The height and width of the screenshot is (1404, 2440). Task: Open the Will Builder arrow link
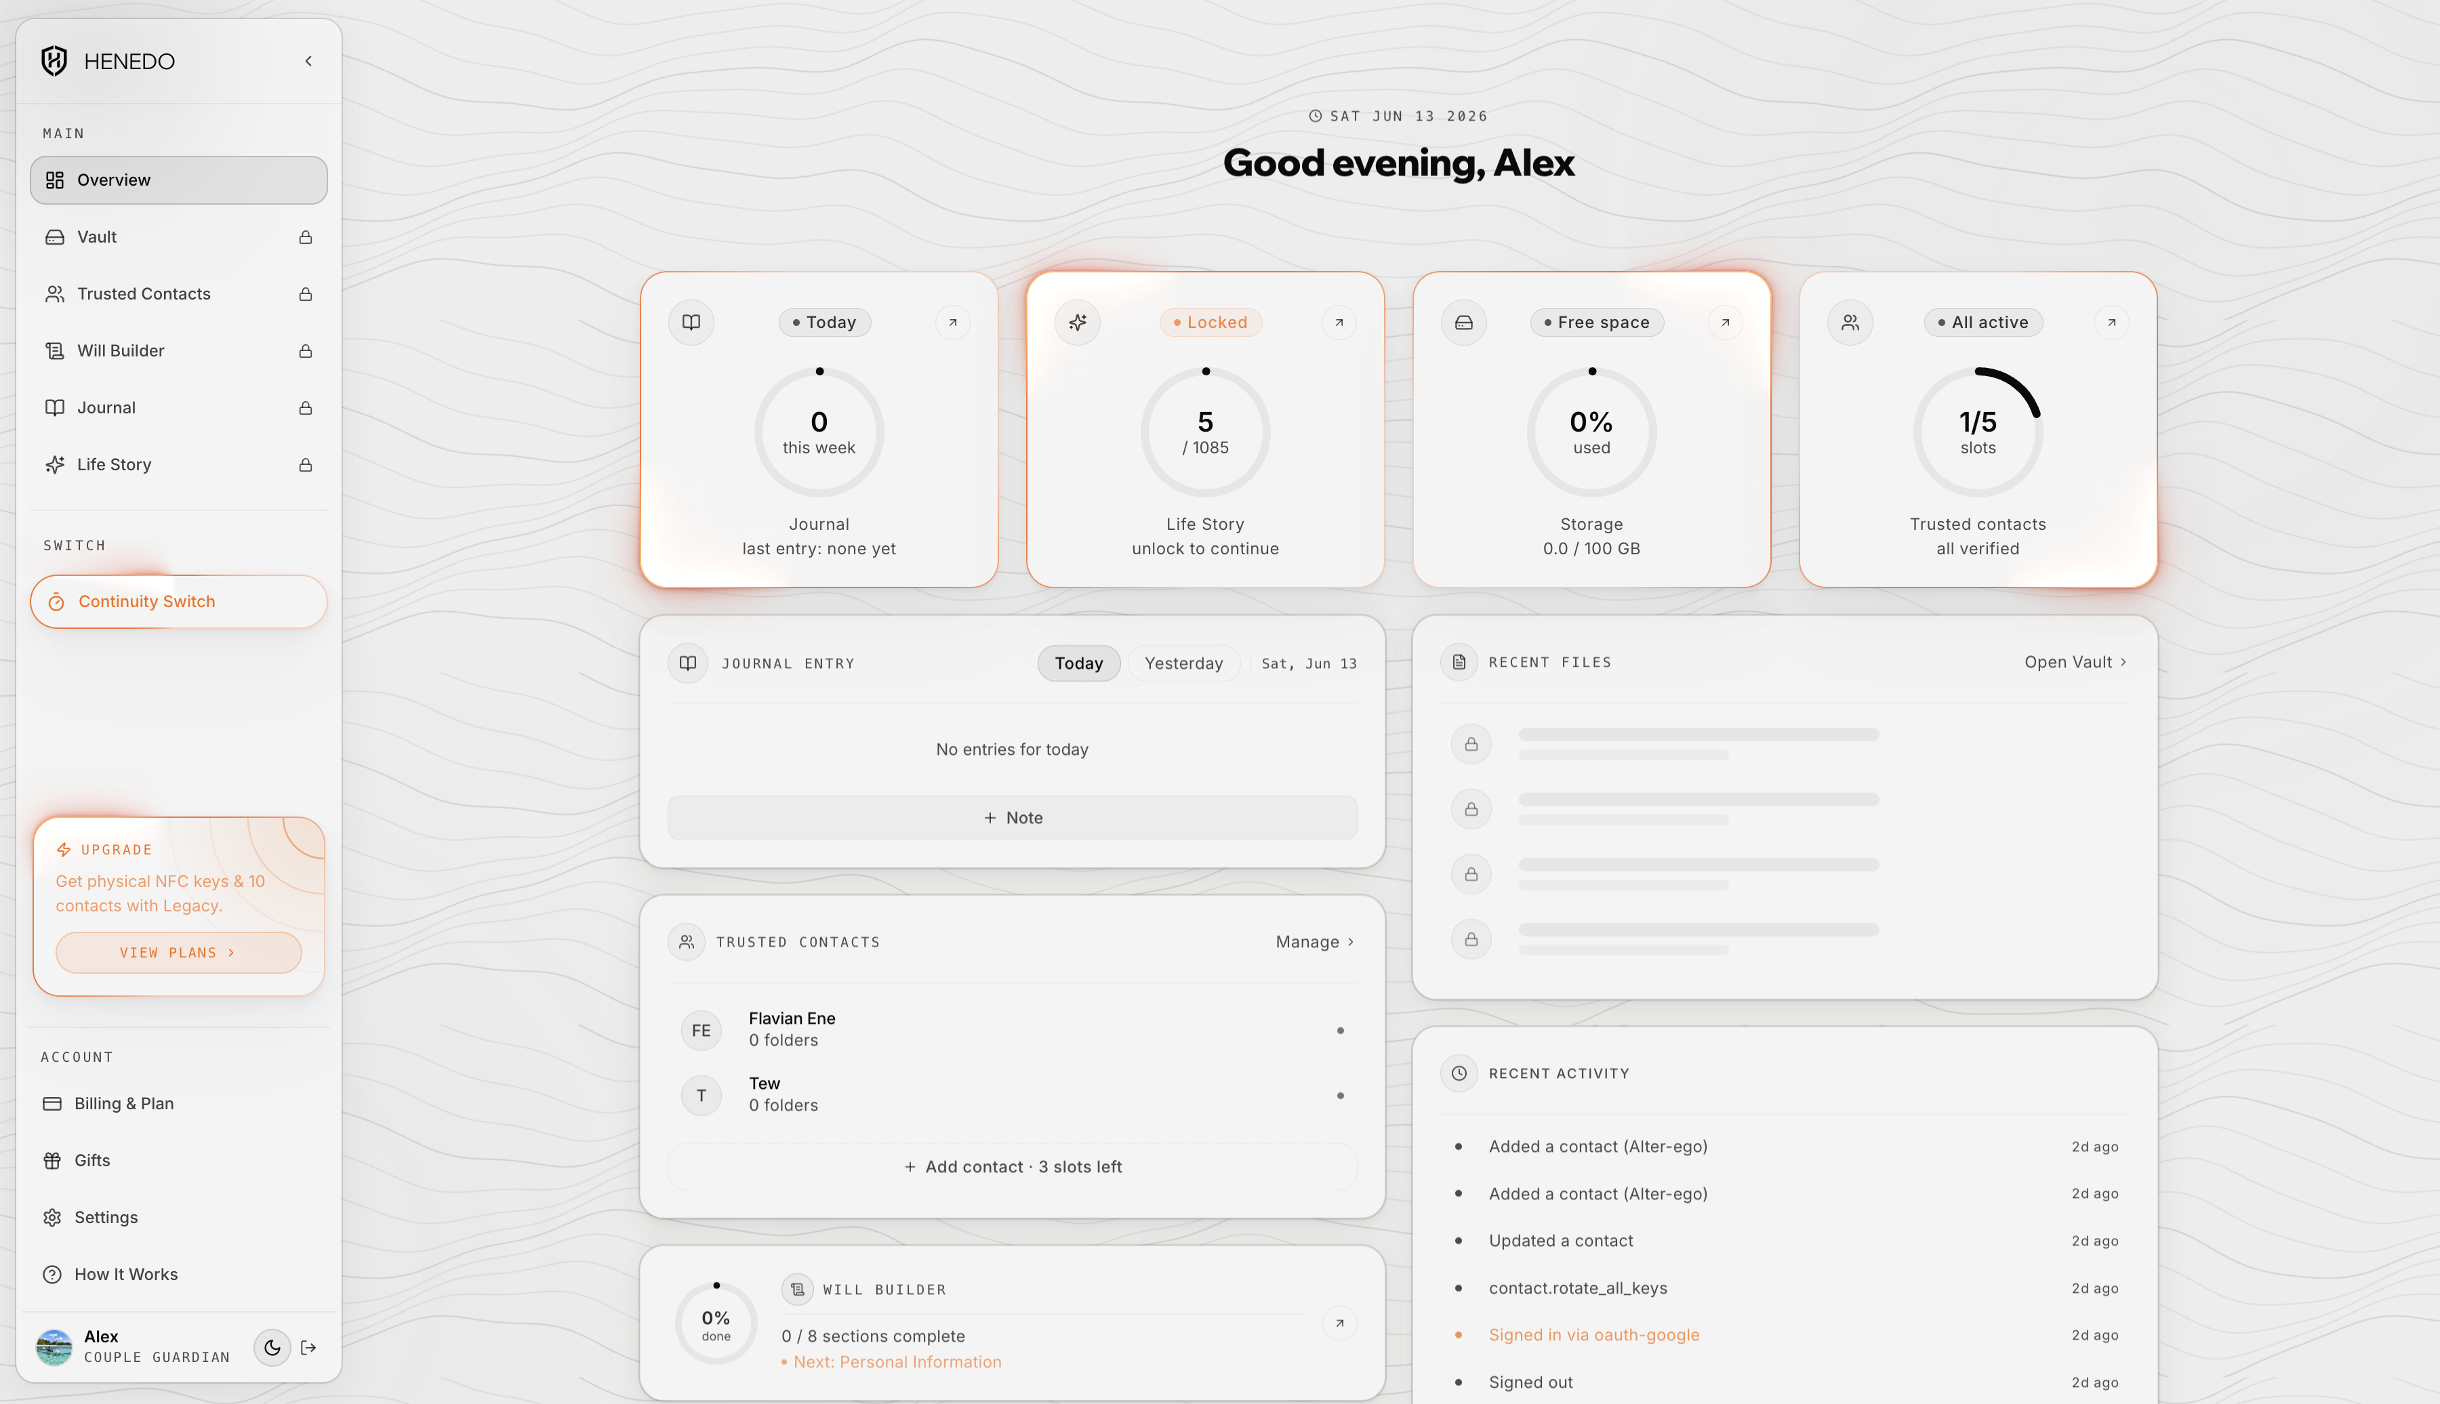[1339, 1324]
